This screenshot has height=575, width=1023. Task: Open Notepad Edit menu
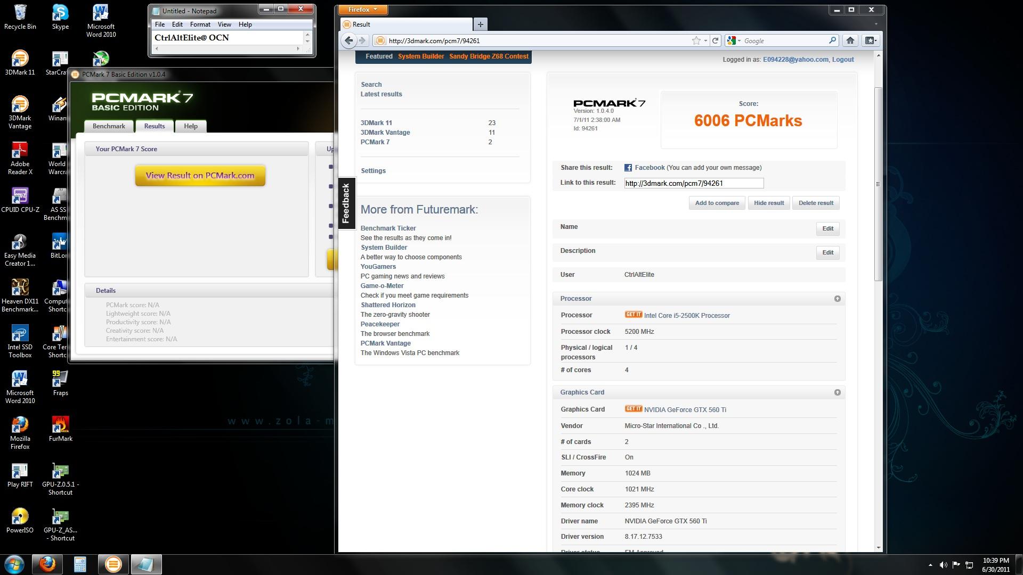[x=177, y=24]
